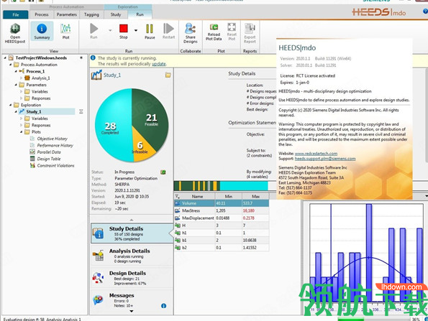The image size is (428, 321).
Task: Pause the study run
Action: pos(150,32)
